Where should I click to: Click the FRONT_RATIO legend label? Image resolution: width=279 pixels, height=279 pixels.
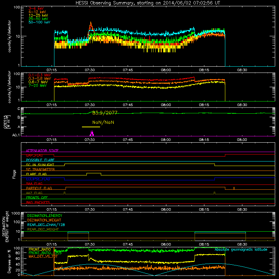click(40, 249)
